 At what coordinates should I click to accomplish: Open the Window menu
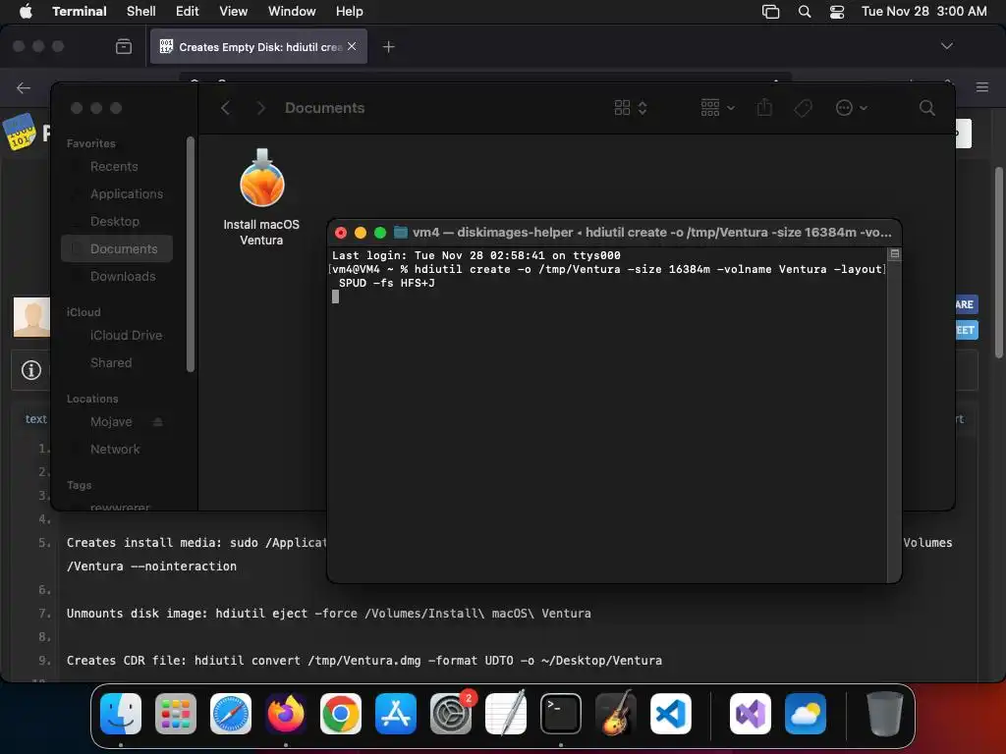(x=292, y=11)
